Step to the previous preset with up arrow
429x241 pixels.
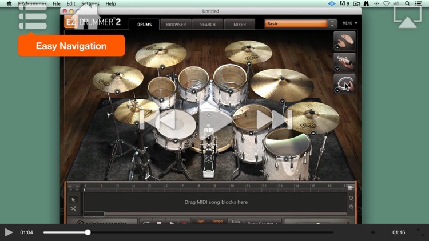[332, 22]
